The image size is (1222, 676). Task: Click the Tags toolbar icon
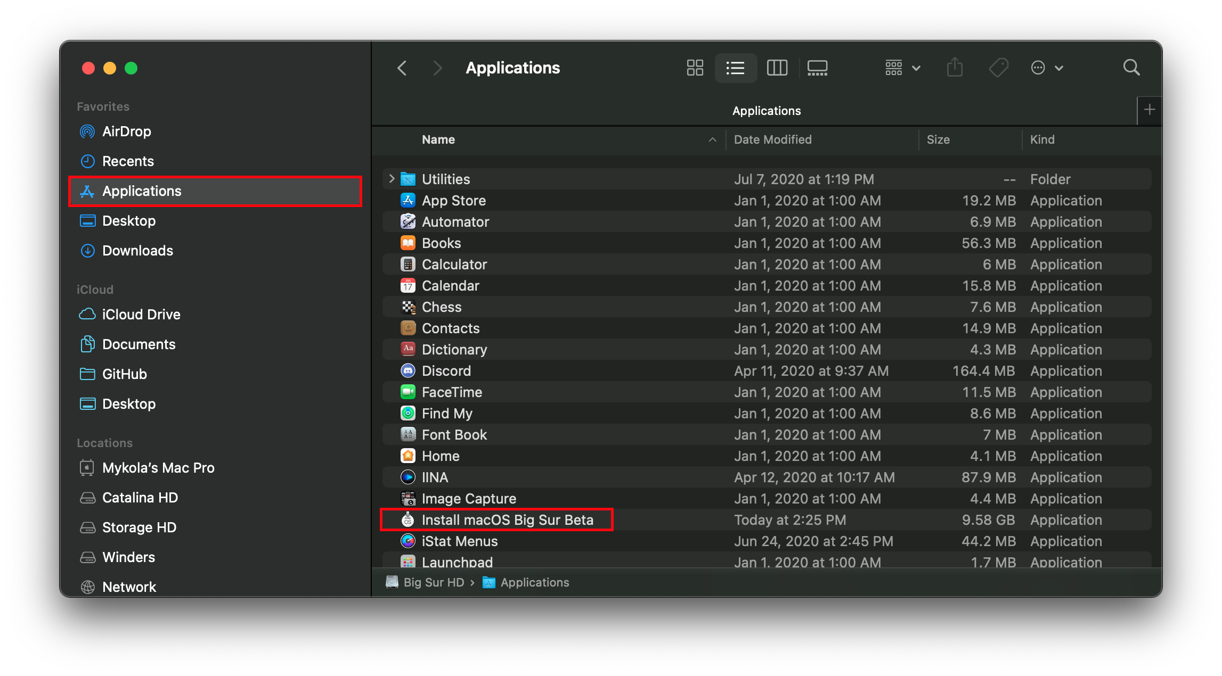(998, 68)
